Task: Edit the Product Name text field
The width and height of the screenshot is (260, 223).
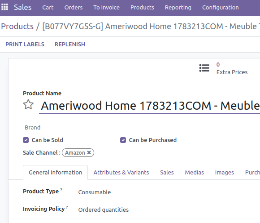Action: tap(150, 106)
